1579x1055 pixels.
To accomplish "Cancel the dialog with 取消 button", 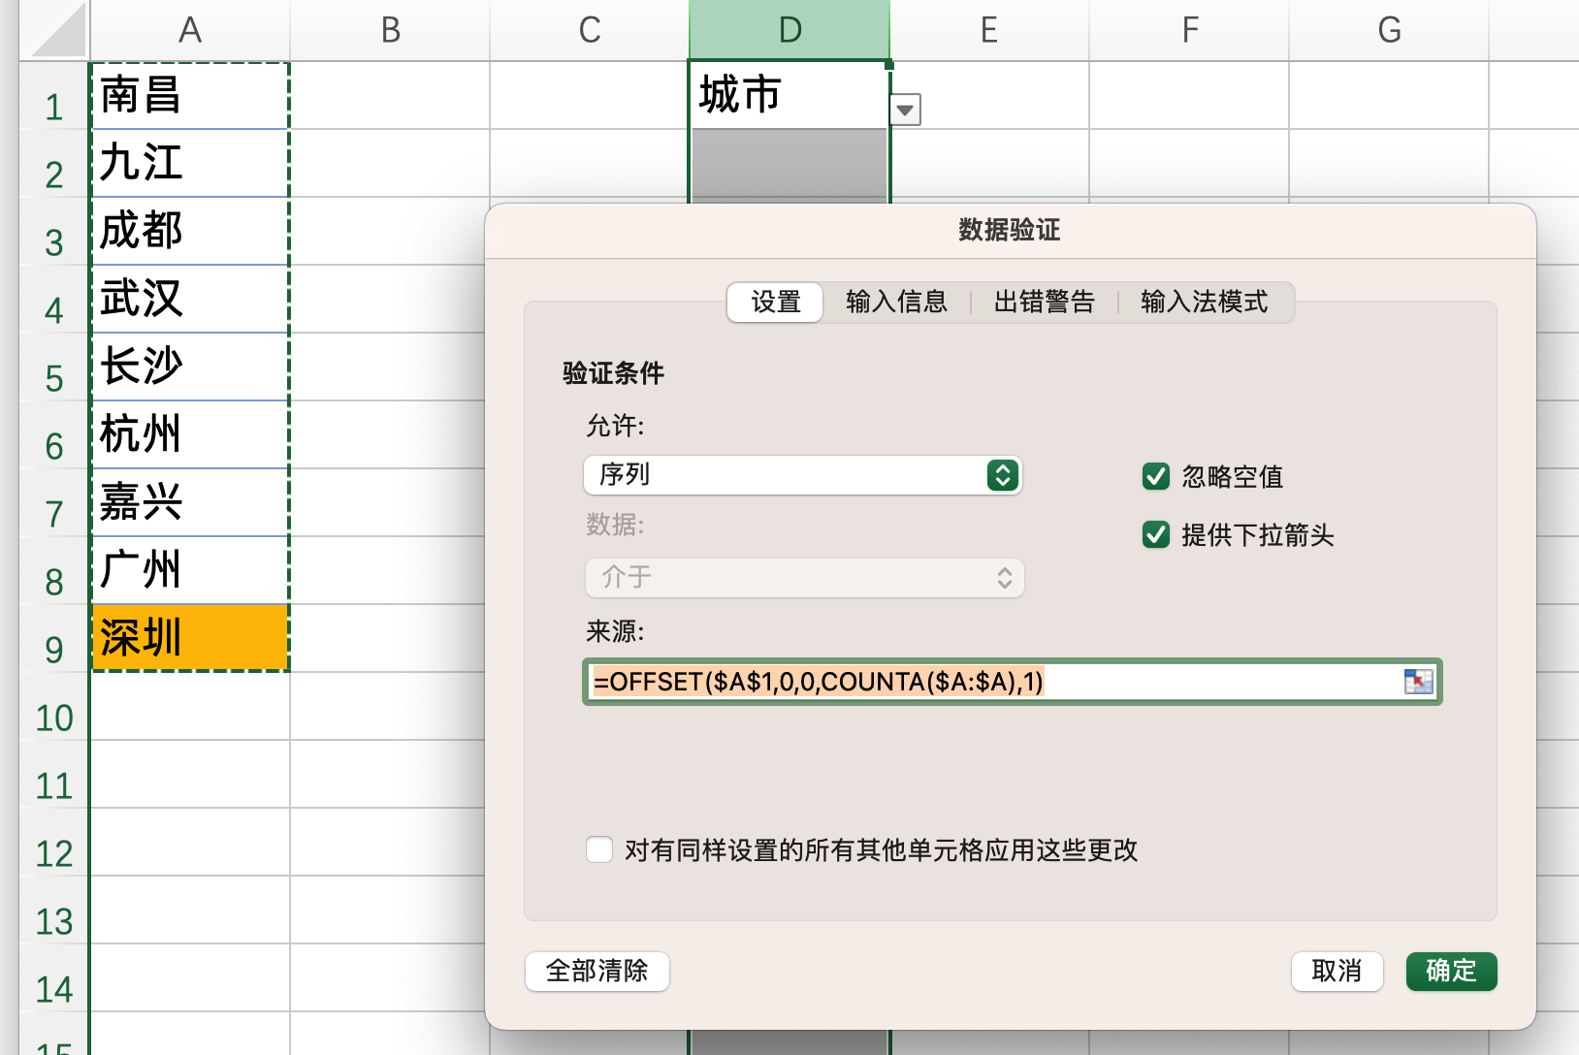I will click(1337, 971).
